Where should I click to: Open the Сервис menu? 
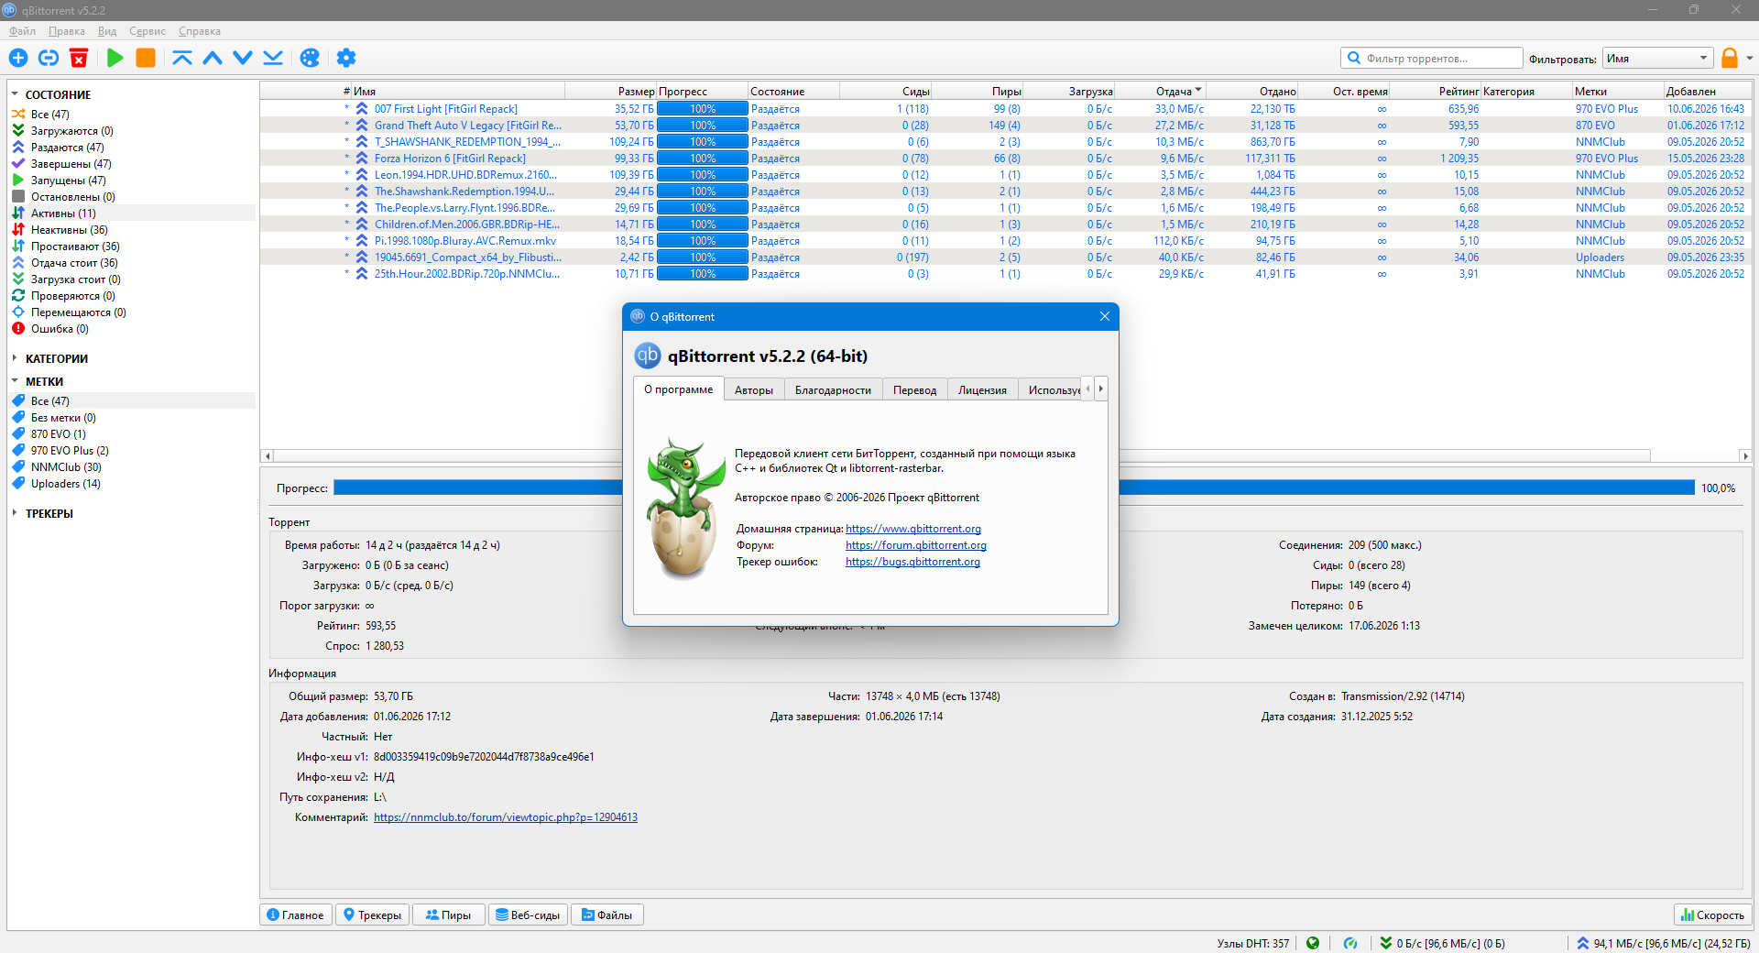click(147, 31)
